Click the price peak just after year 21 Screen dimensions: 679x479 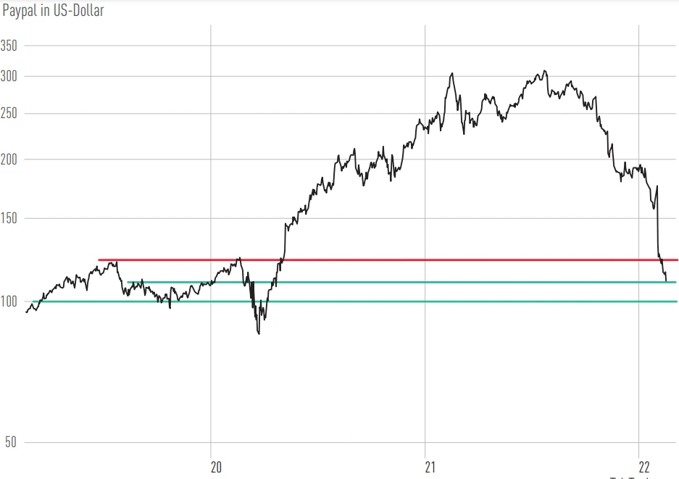pos(452,73)
